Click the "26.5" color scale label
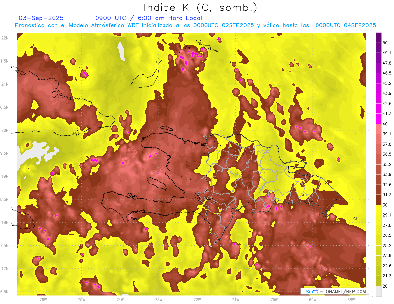 pos(387,235)
